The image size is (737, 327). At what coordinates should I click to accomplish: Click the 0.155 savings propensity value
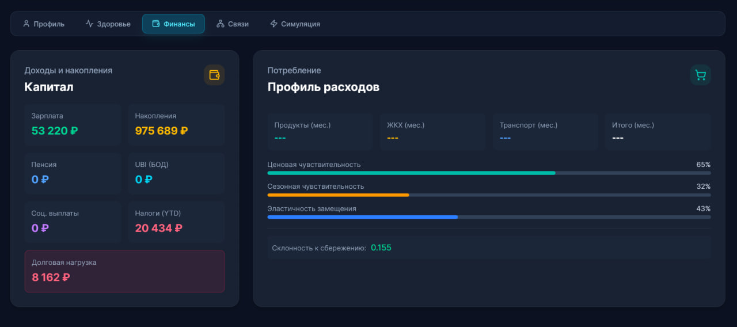click(x=381, y=248)
